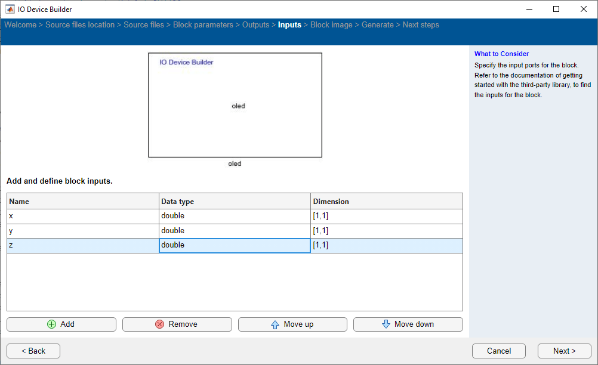Edit the Name cell for input x
Image resolution: width=598 pixels, height=365 pixels.
[82, 215]
